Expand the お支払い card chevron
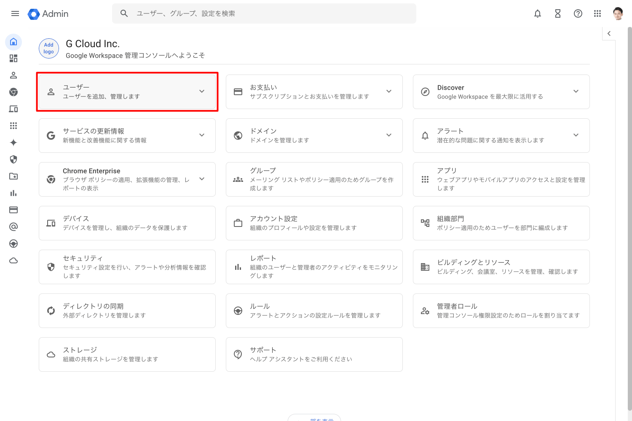Viewport: 632px width, 421px height. tap(389, 91)
